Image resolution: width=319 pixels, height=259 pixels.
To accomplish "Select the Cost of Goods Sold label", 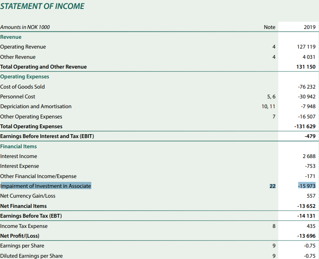I will (23, 87).
